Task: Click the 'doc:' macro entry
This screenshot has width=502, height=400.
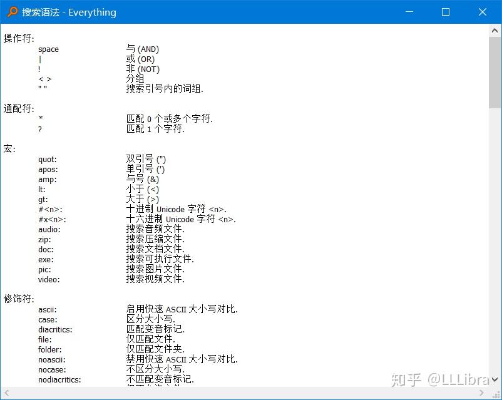Action: [46, 250]
